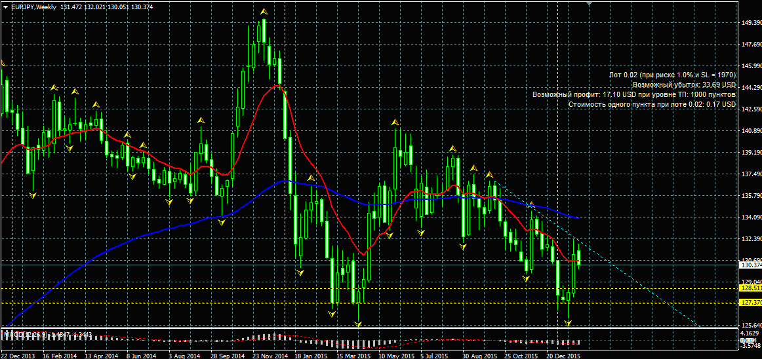
Task: Click the 3 Aug 2014 date label
Action: [x=185, y=356]
